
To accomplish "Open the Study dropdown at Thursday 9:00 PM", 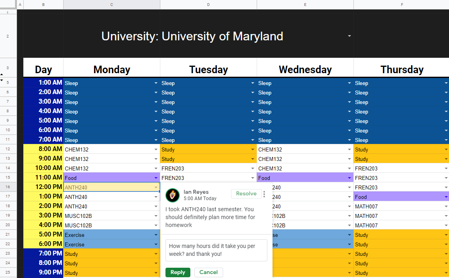I will point(446,272).
